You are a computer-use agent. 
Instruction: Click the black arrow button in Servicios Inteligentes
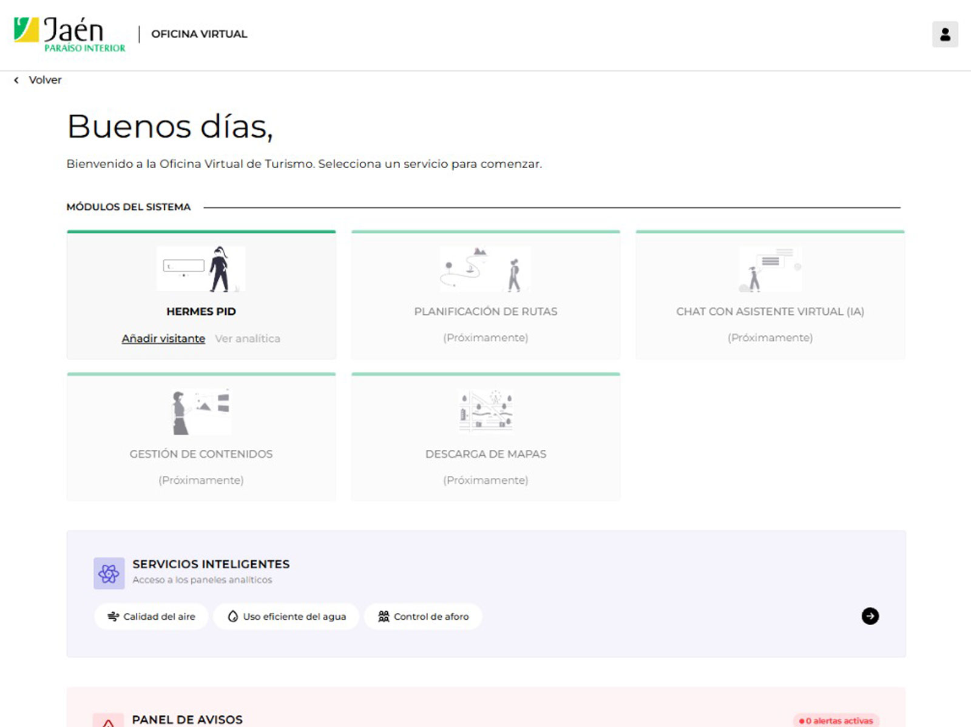click(870, 616)
